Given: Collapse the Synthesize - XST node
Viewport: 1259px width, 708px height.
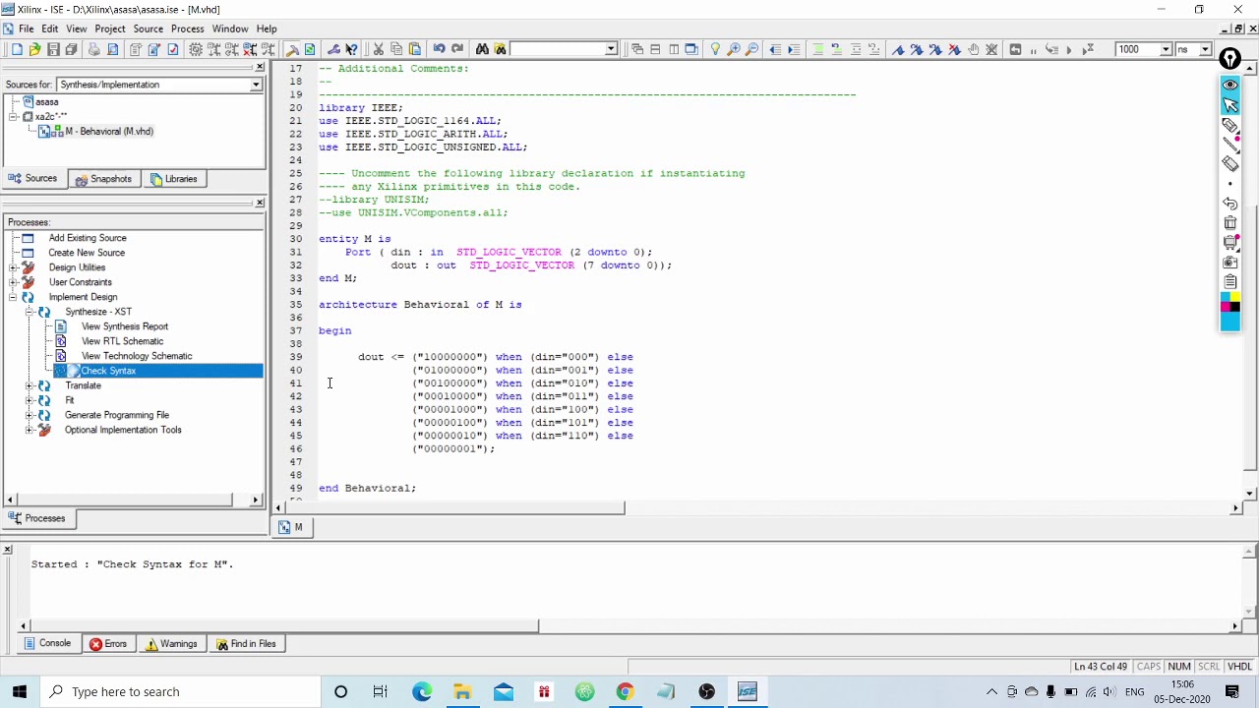Looking at the screenshot, I should (30, 312).
